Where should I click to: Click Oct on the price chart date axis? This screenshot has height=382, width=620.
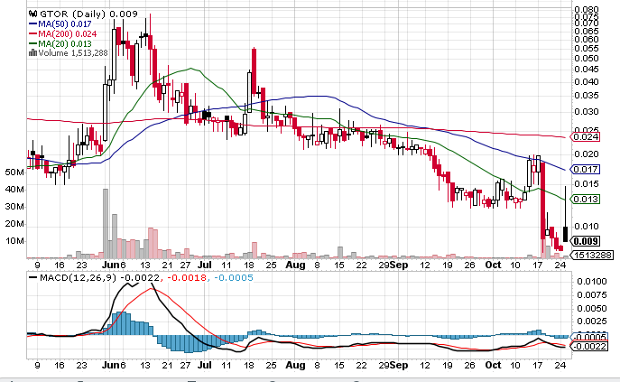(x=493, y=265)
